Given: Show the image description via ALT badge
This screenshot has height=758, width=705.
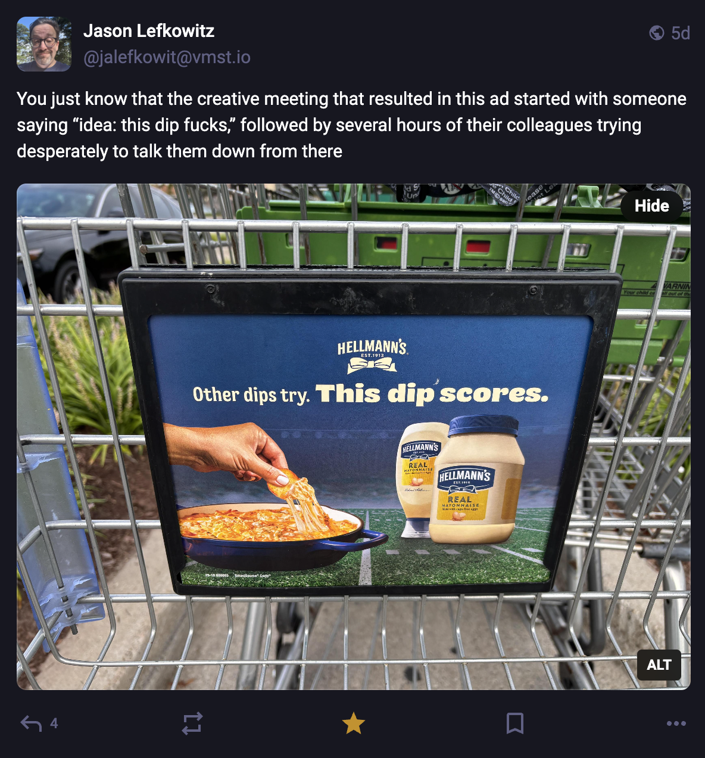Looking at the screenshot, I should (x=659, y=664).
